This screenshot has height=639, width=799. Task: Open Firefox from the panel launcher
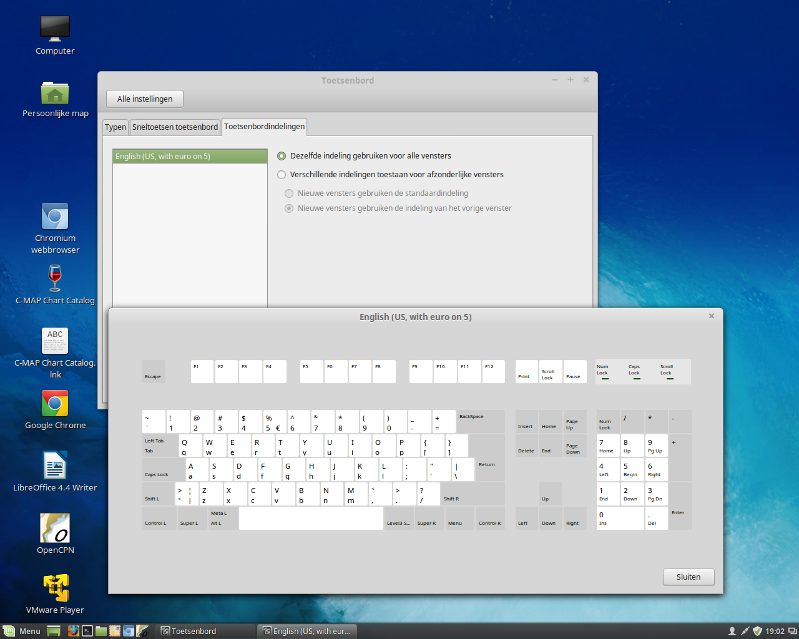[x=73, y=631]
